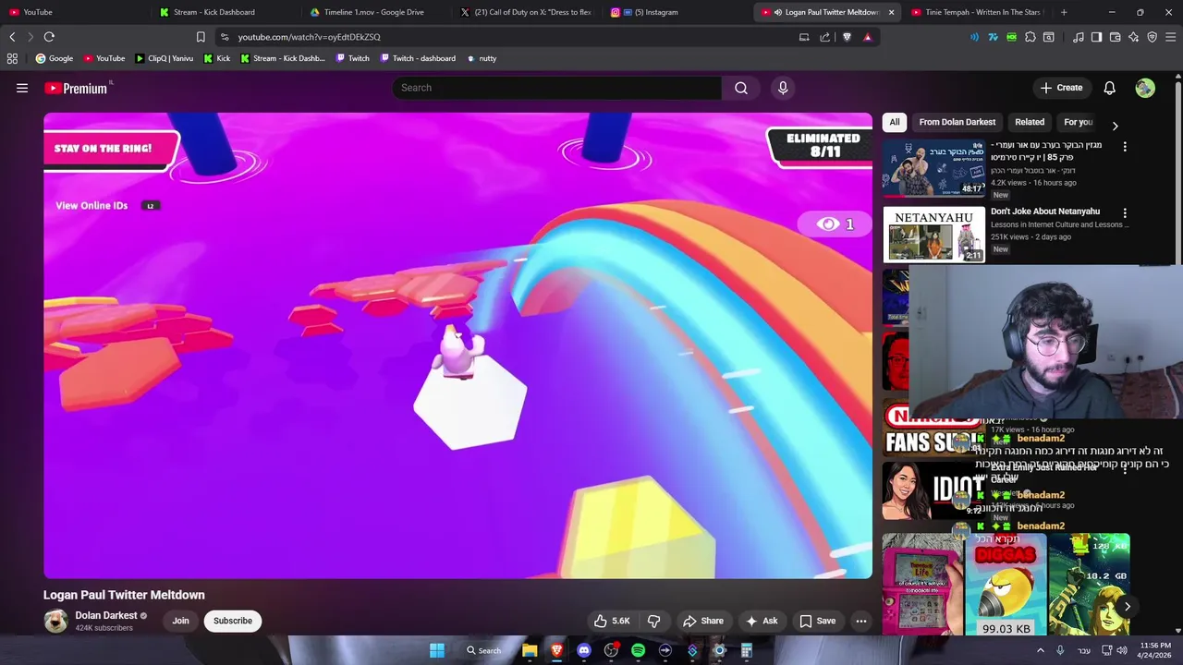Save the video to playlist
The image size is (1183, 665).
point(817,621)
